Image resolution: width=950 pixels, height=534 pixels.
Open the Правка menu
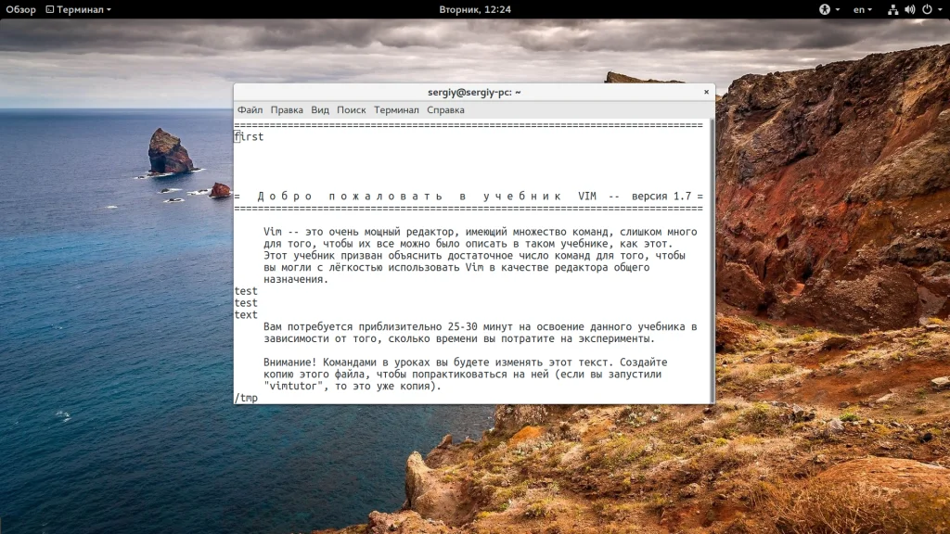pyautogui.click(x=287, y=109)
